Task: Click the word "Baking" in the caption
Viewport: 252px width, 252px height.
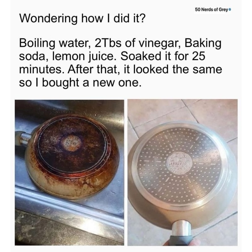Action: [x=203, y=44]
